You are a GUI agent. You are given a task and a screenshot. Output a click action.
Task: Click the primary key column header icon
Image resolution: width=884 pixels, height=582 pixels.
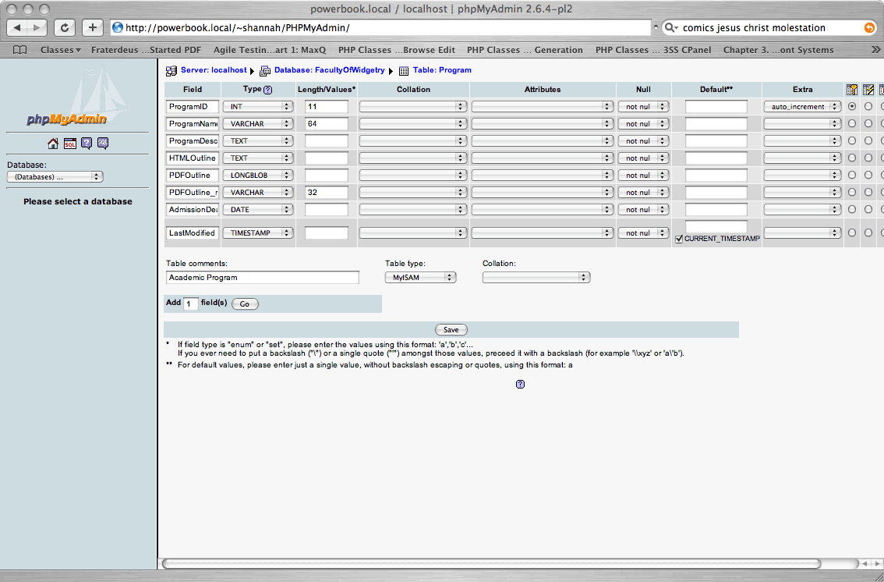(x=852, y=90)
